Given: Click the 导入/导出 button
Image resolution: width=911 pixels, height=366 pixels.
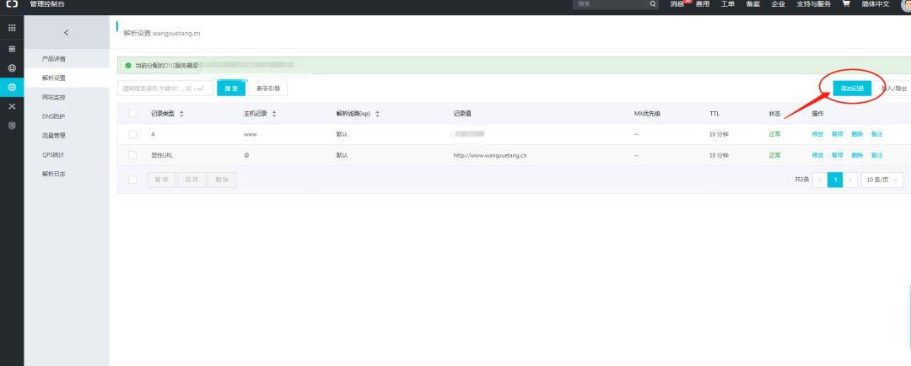Looking at the screenshot, I should 893,89.
